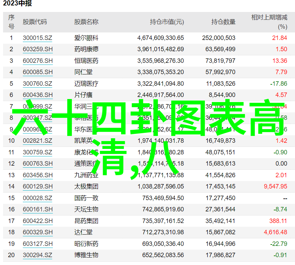Open stock code link 300015.SZ
295x265 pixels.
(38, 38)
